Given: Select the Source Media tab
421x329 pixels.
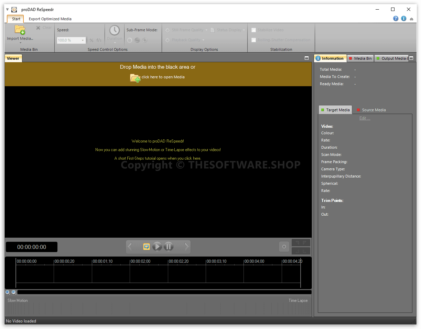Looking at the screenshot, I should (x=371, y=110).
